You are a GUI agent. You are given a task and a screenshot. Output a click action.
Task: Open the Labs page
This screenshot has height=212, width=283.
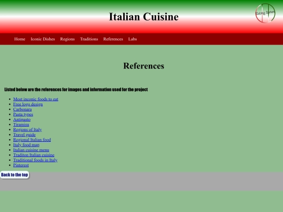pos(133,39)
